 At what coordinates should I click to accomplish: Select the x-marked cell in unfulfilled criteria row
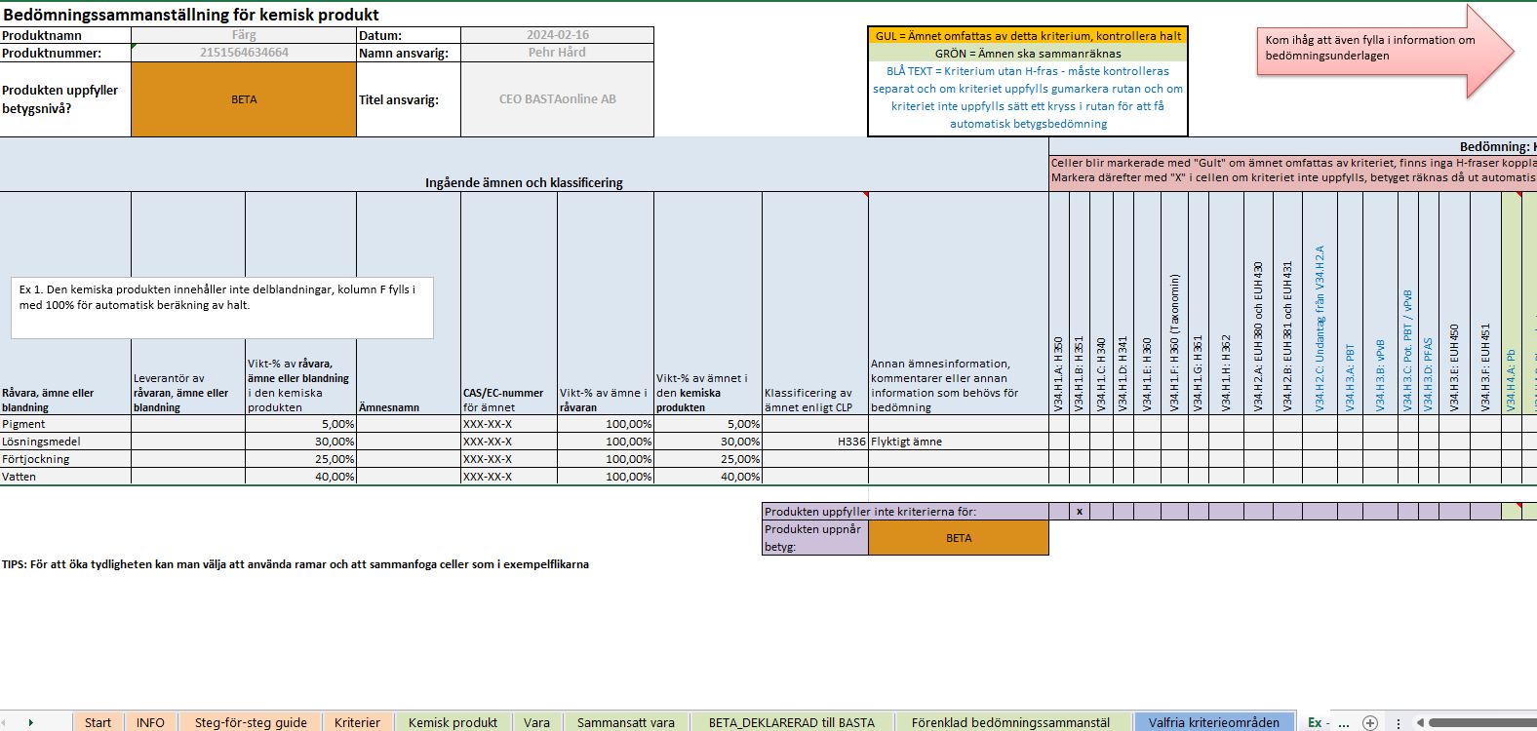click(1079, 512)
